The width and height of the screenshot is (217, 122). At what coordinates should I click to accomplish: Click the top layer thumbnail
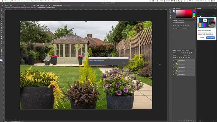(x=176, y=61)
